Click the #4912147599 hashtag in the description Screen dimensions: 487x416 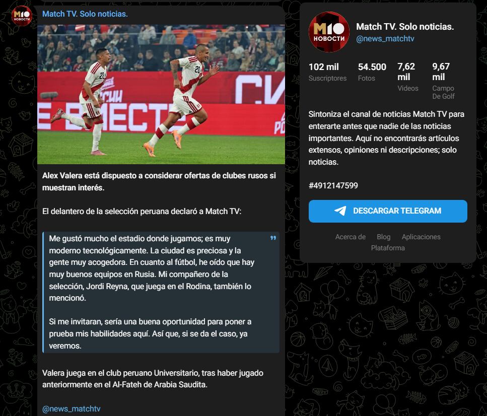click(x=333, y=185)
